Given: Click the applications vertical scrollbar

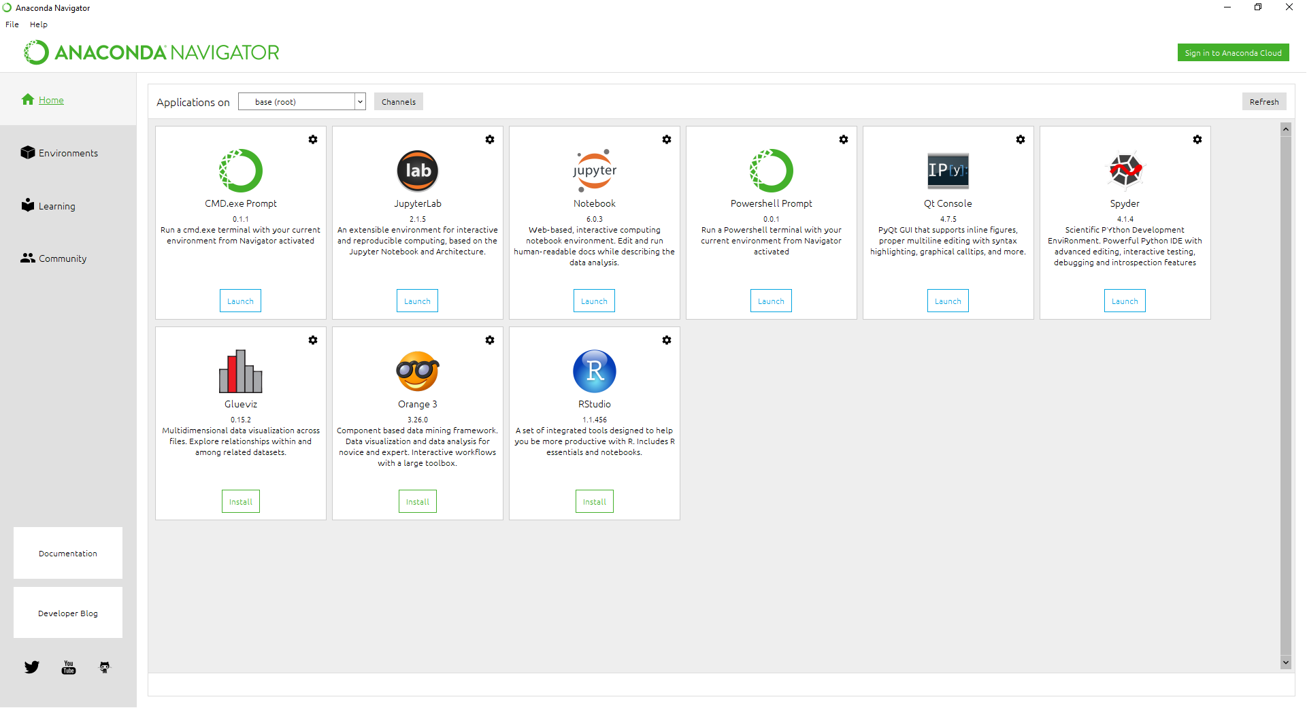Looking at the screenshot, I should 1286,396.
